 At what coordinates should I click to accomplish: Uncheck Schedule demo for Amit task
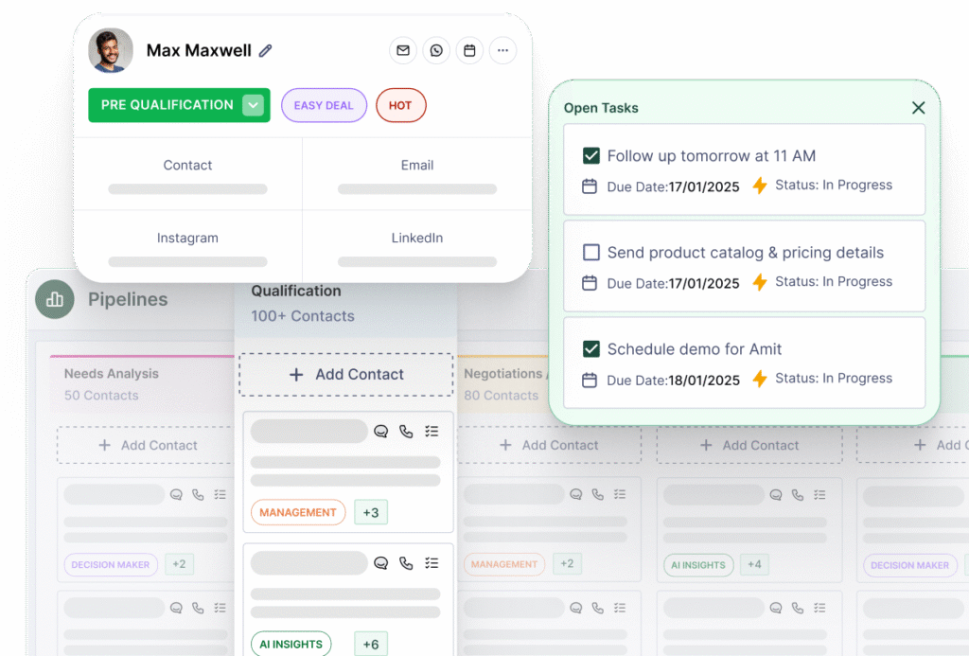(x=591, y=349)
